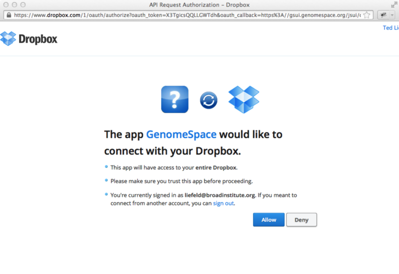
Task: Open the extension dropdown arrow
Action: tap(392, 15)
